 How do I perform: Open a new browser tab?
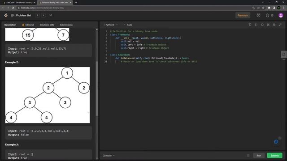76,3
